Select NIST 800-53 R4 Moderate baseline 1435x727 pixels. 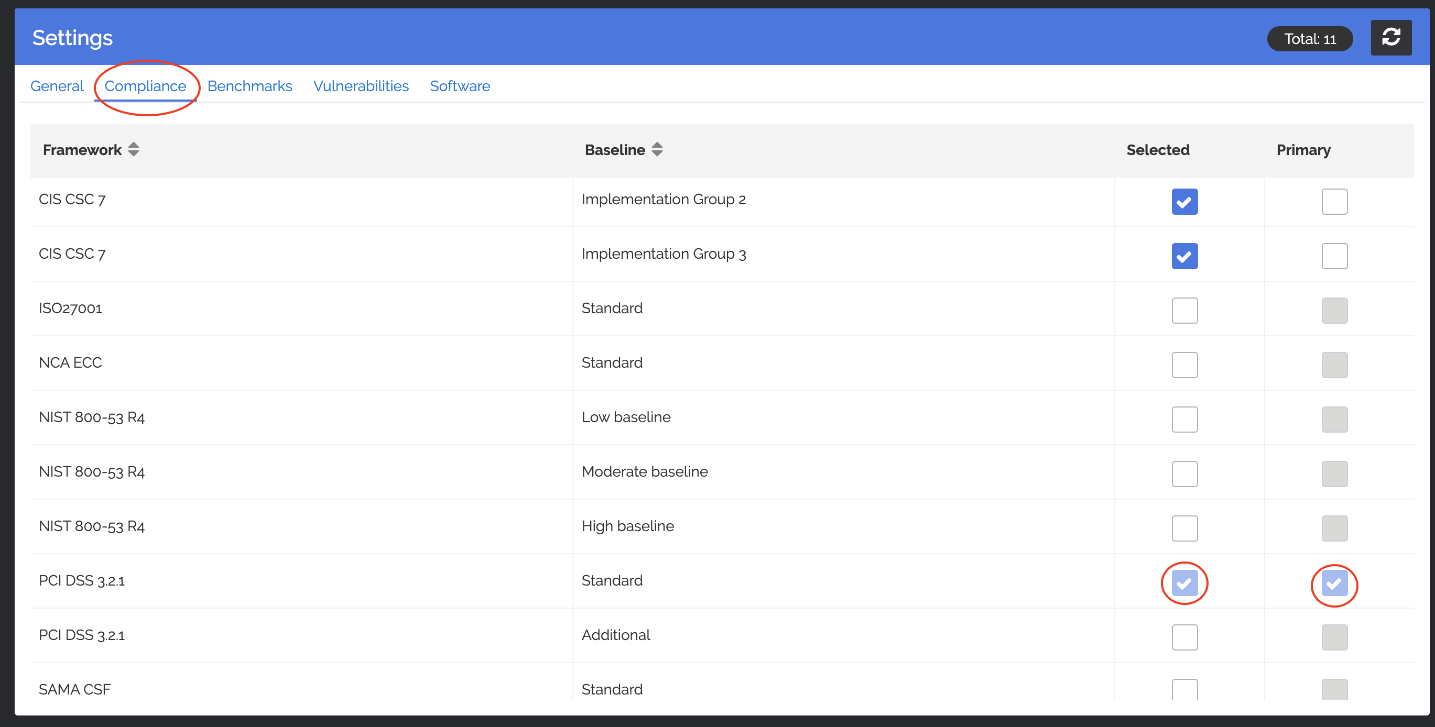[1184, 473]
